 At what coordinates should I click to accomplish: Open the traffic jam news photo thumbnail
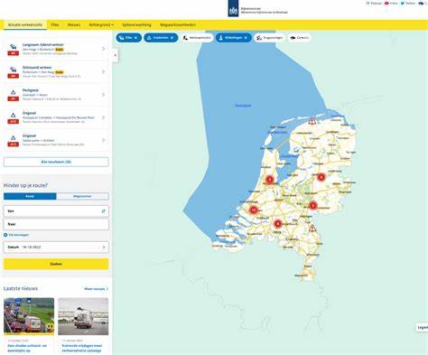pos(29,316)
